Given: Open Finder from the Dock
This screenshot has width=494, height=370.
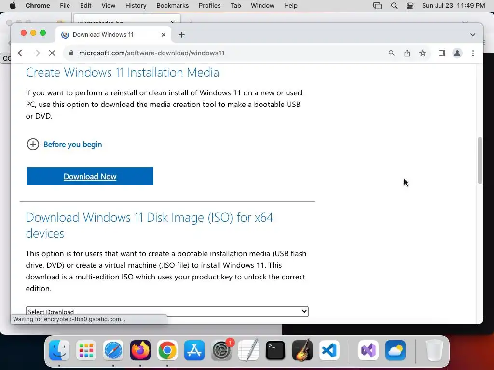Looking at the screenshot, I should (x=59, y=350).
